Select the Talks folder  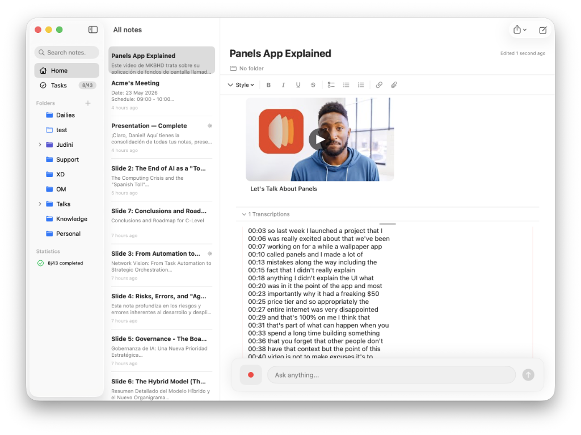tap(63, 204)
